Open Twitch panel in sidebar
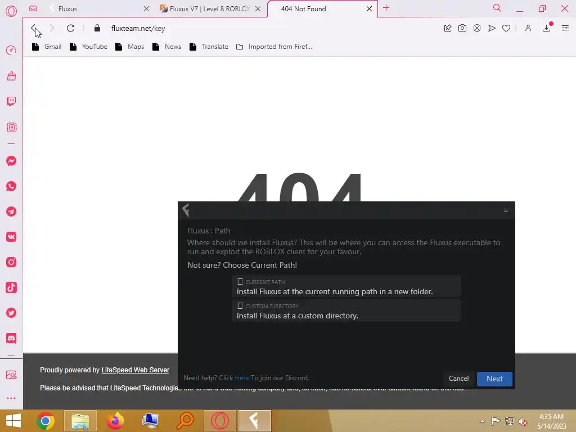 (x=11, y=101)
